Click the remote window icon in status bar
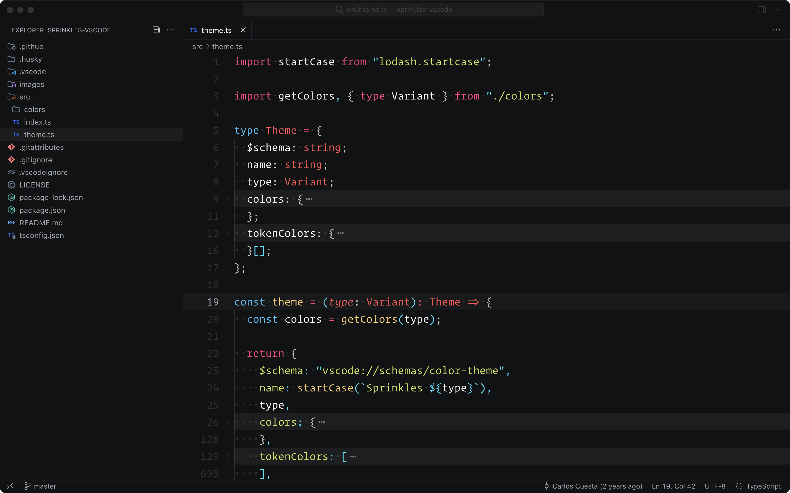 pos(10,486)
